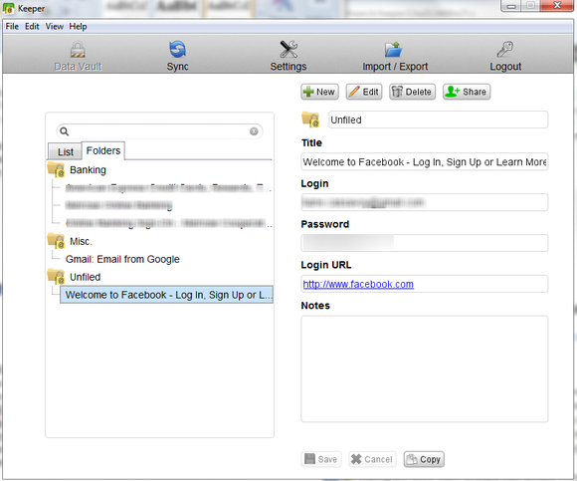Create a New record
577x481 pixels.
[x=319, y=92]
